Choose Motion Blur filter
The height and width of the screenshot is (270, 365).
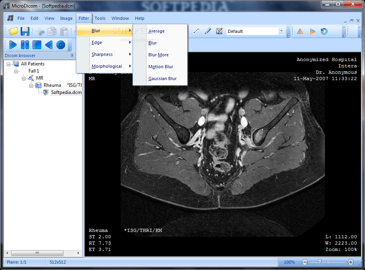(x=160, y=67)
